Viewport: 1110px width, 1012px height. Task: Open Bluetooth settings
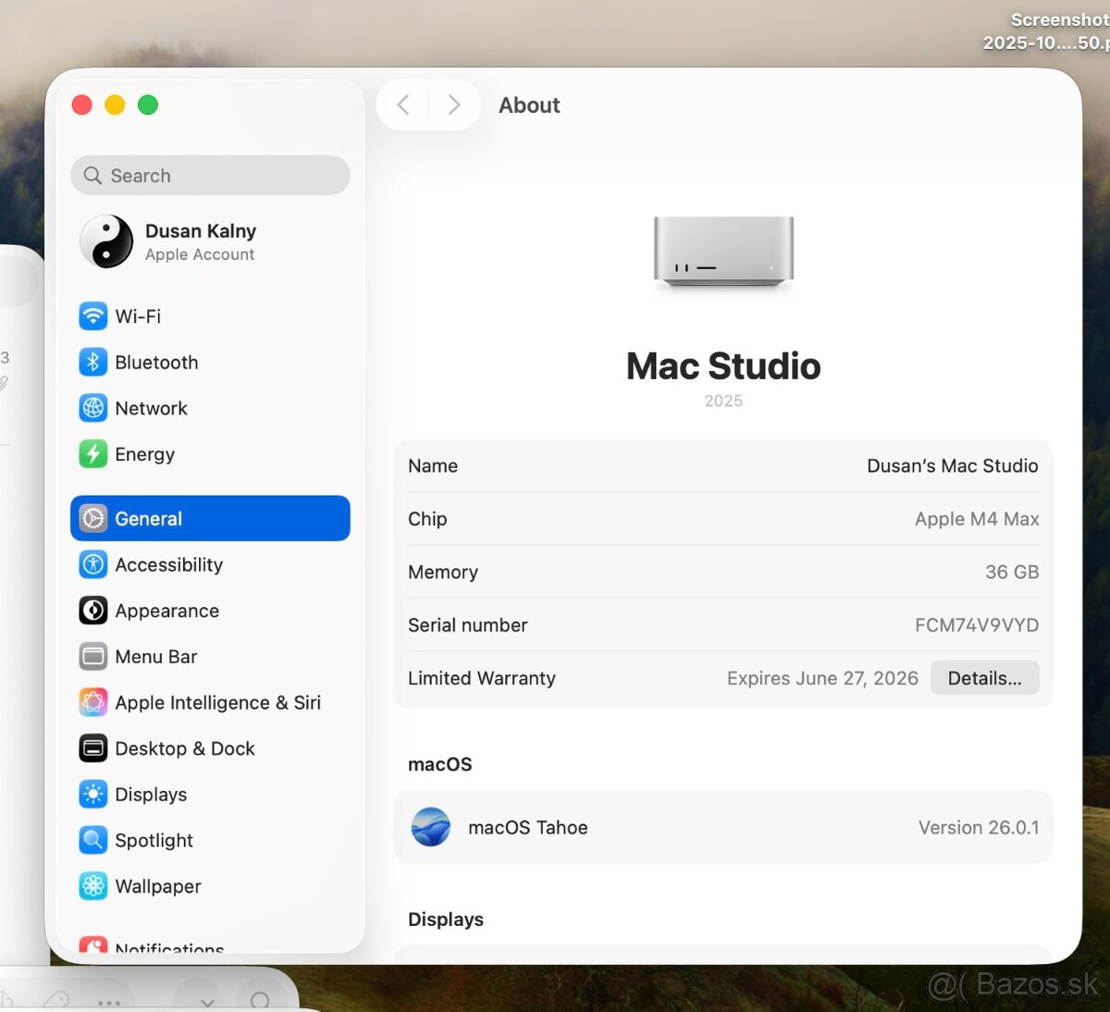92,362
